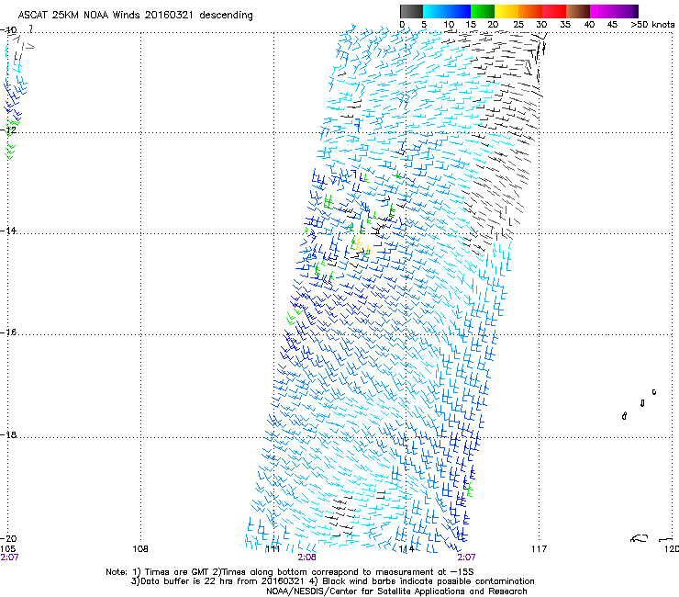Click the '111' longitude axis label

tap(273, 549)
